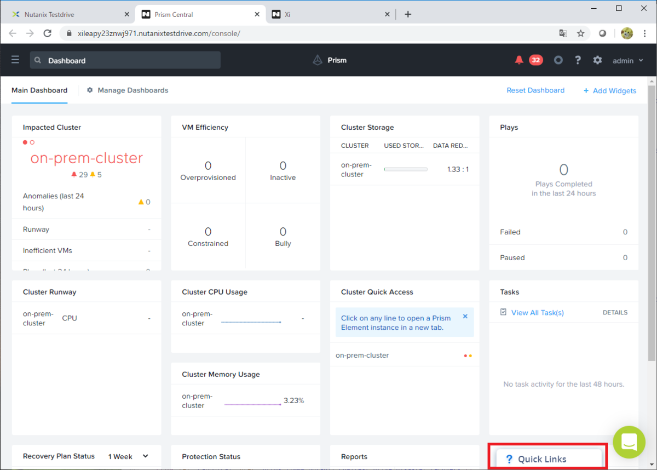Open tasks circle icon in header
Image resolution: width=657 pixels, height=470 pixels.
coord(558,60)
